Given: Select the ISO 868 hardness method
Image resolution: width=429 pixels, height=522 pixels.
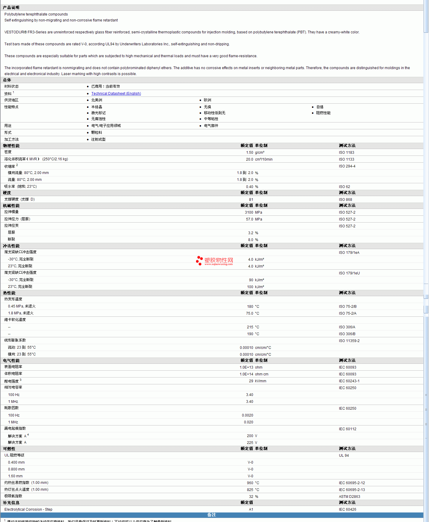Looking at the screenshot, I should [345, 200].
